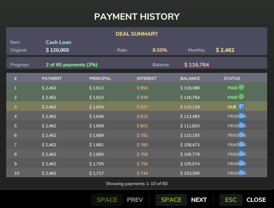Click the calendar icon in DUE row 3
The image size is (274, 208).
(241, 106)
